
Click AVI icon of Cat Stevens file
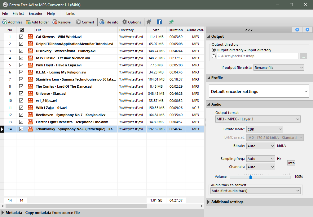[30, 37]
